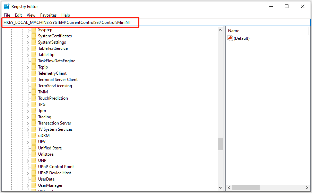
Task: Open the Favorites menu
Action: click(48, 15)
